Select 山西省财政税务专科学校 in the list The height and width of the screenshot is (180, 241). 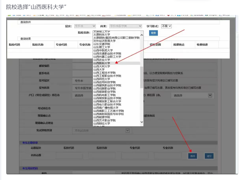click(109, 114)
